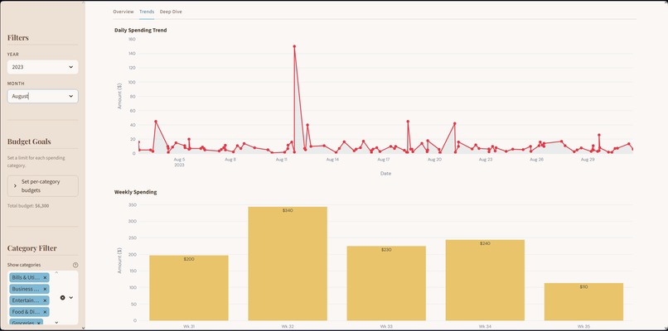
Task: Click the Wk 34 bar labeled $240
Action: (x=485, y=281)
